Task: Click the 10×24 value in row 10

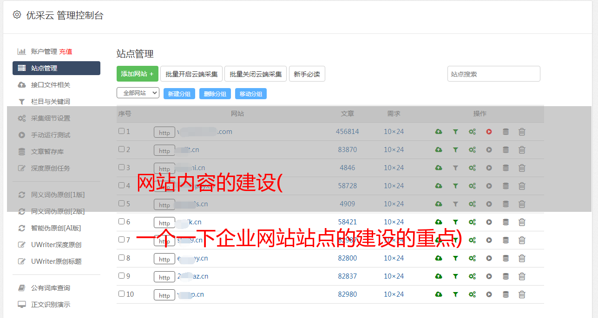Action: (x=394, y=294)
